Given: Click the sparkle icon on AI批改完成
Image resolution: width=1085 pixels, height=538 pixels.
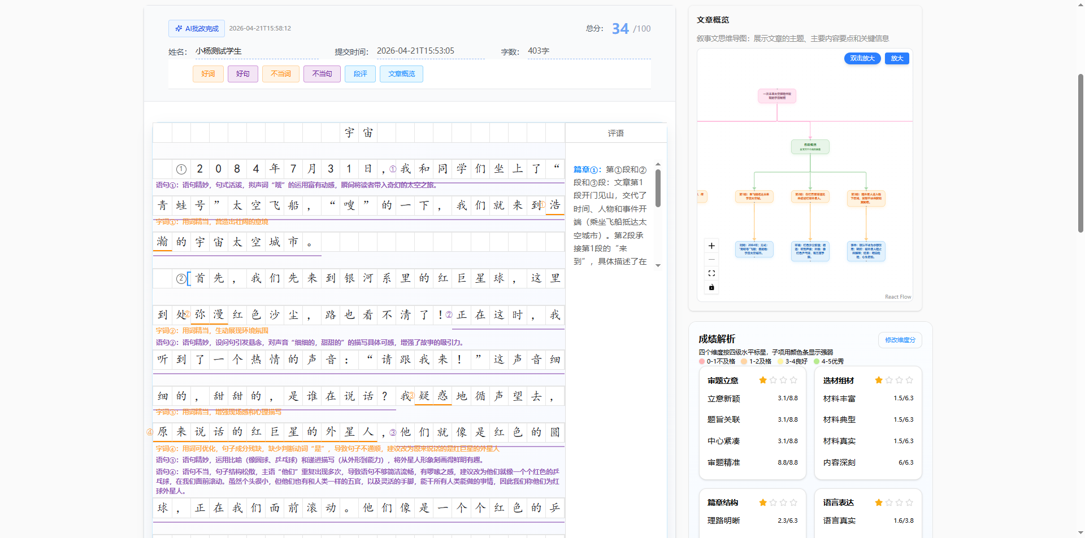Looking at the screenshot, I should [179, 28].
